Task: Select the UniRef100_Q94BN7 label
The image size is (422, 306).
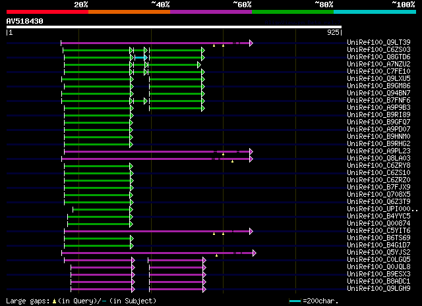Action: point(378,93)
